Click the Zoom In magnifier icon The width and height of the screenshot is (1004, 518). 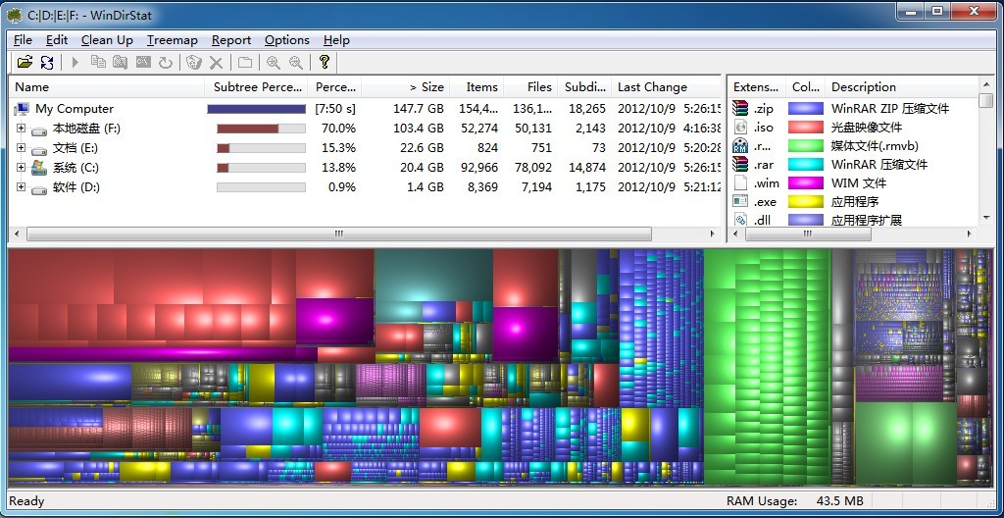click(273, 63)
